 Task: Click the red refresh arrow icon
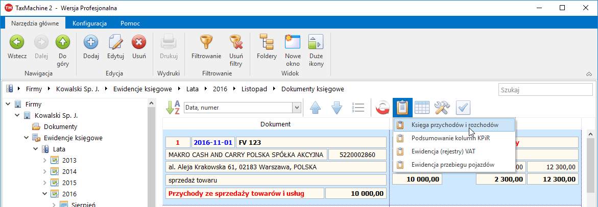(x=382, y=108)
